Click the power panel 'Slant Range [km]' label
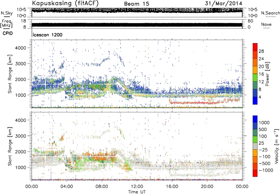Screen dimensions: 280x194 coord(10,74)
